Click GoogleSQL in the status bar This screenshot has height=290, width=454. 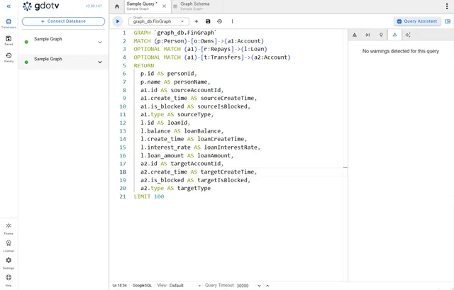(x=142, y=285)
